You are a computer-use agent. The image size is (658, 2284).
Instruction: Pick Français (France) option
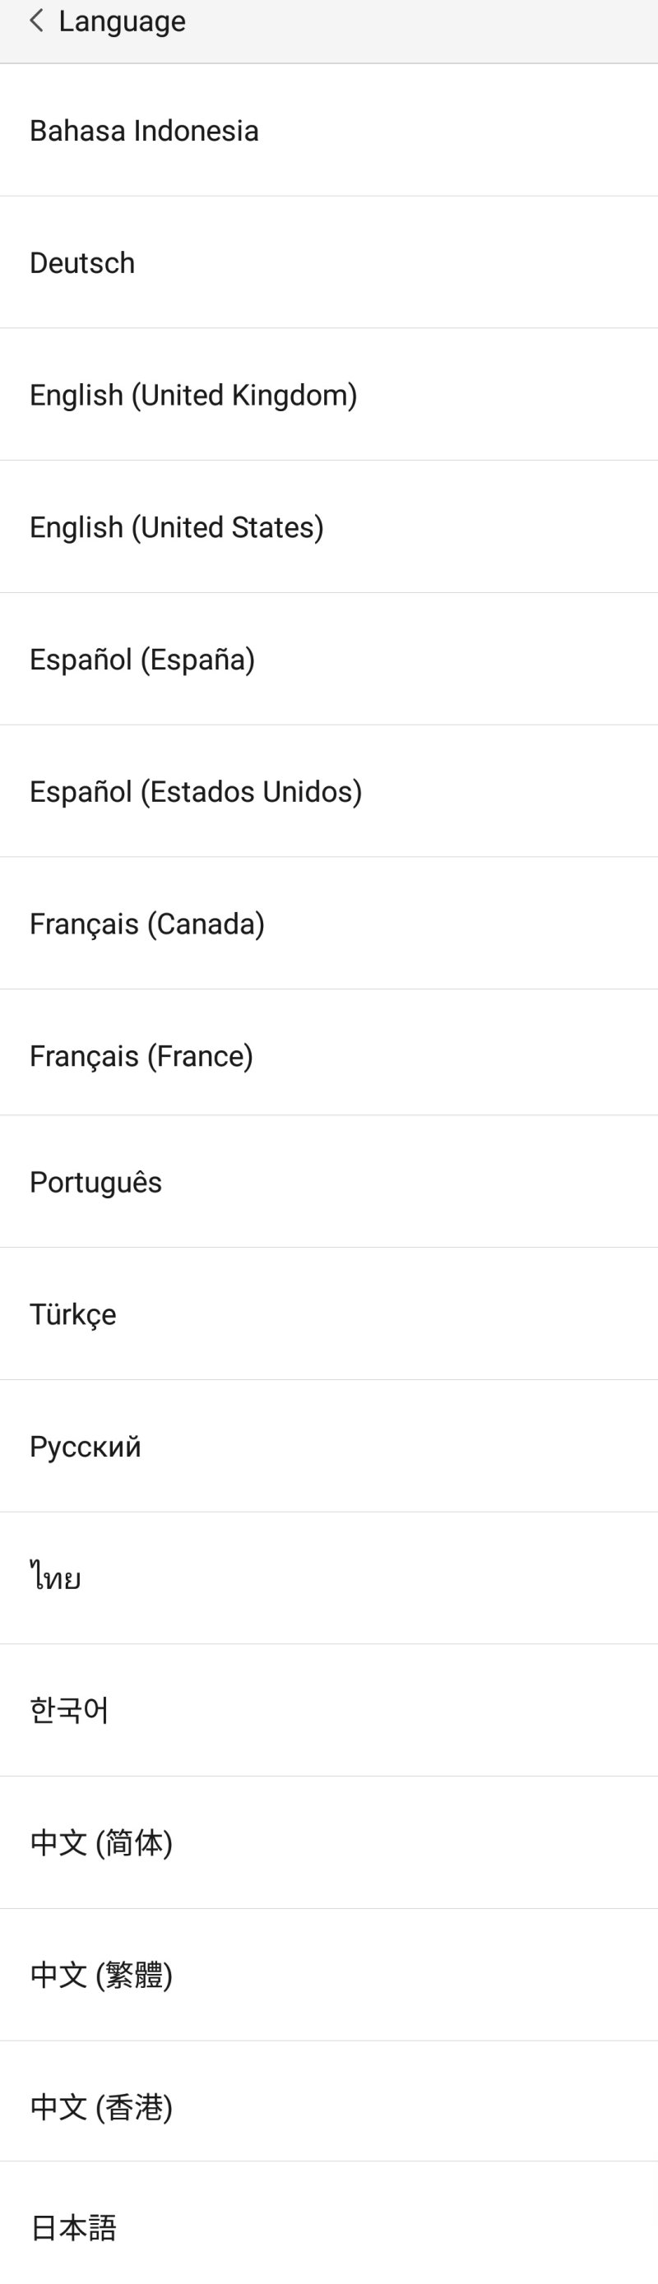[142, 1056]
